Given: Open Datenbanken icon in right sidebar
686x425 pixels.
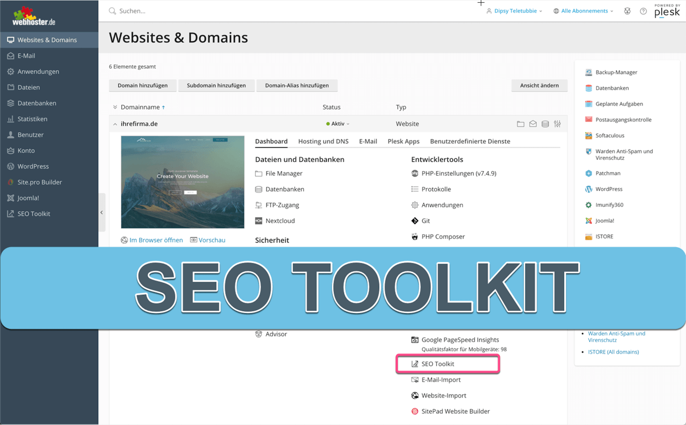Looking at the screenshot, I should point(588,88).
